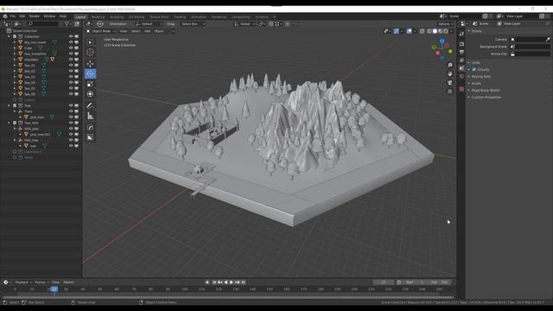Expand the Audio panel
This screenshot has width=553, height=311.
point(476,83)
